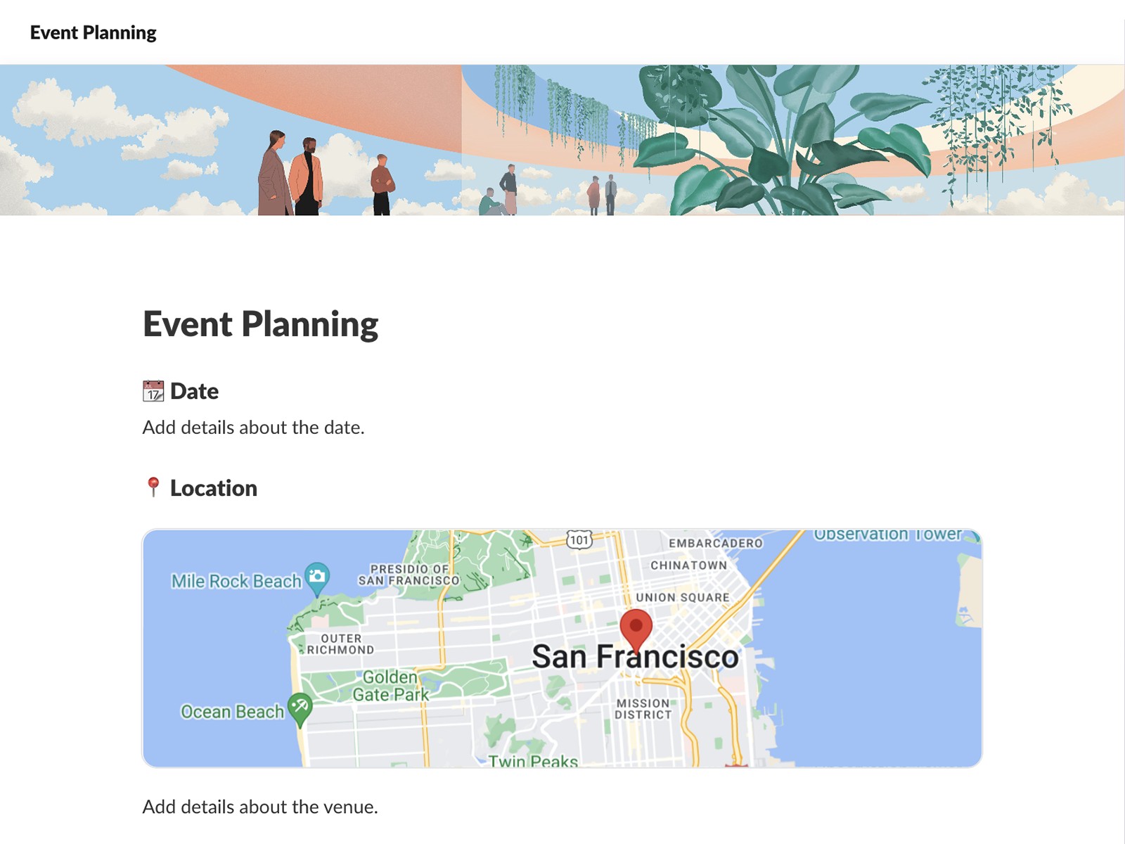Click the Event Planning title in header
The width and height of the screenshot is (1125, 844).
[94, 32]
